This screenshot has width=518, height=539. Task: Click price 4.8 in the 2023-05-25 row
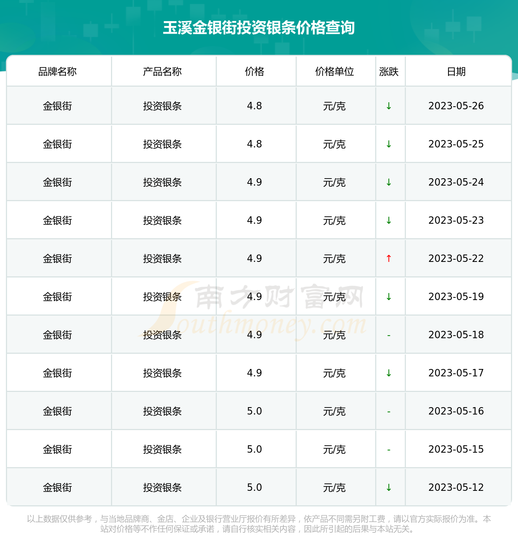click(255, 144)
